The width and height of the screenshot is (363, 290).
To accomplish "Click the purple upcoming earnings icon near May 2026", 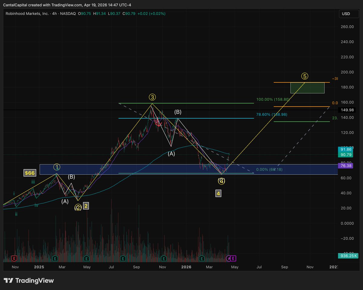I will click(x=232, y=259).
